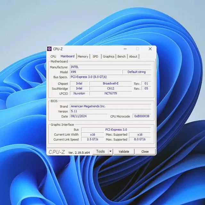
Task: Click the CPU-Z window title text
Action: pos(58,49)
